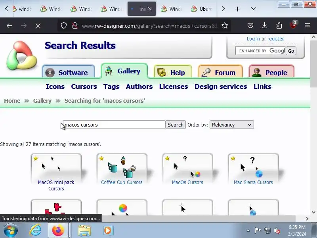Open the Help section tab
This screenshot has height=238, width=317.
point(173,72)
